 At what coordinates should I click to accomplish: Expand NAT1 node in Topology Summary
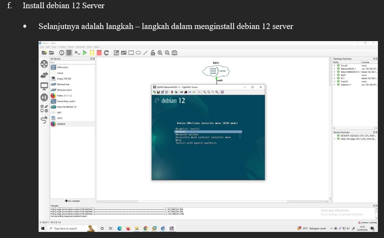click(335, 75)
